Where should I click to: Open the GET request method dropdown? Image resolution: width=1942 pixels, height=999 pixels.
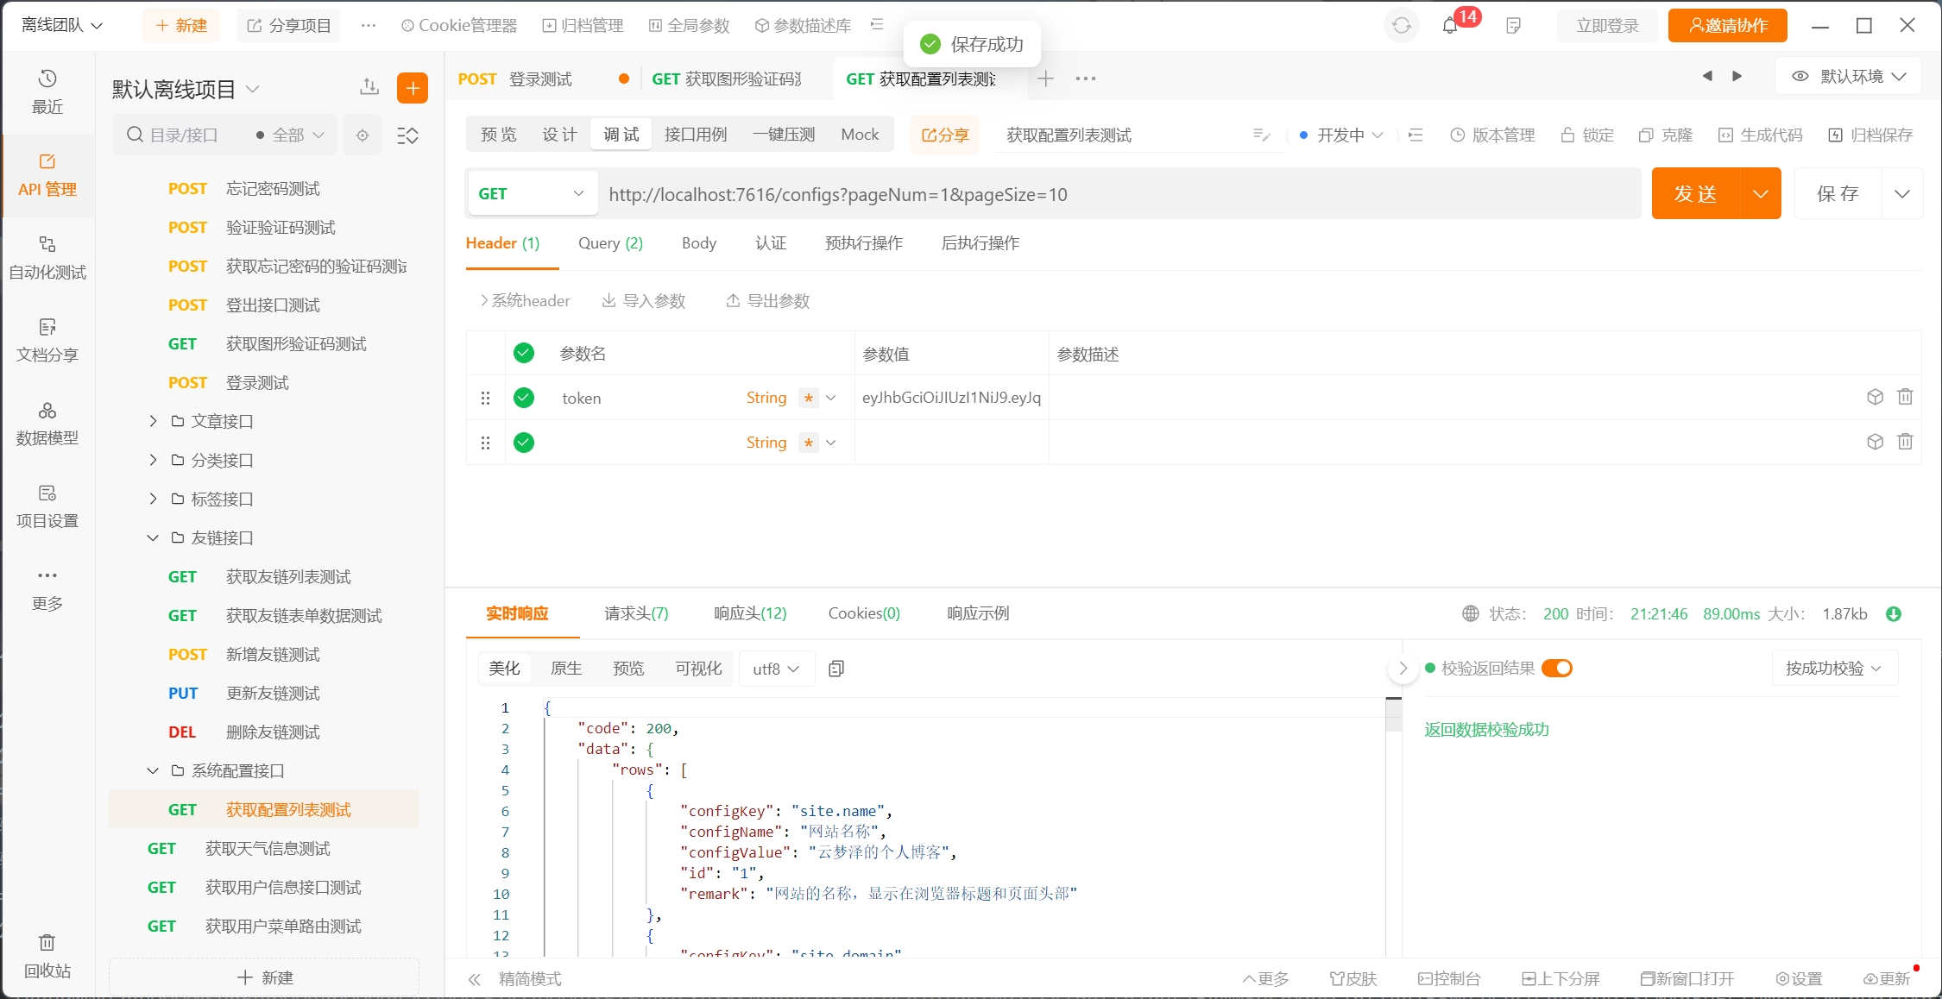[531, 194]
